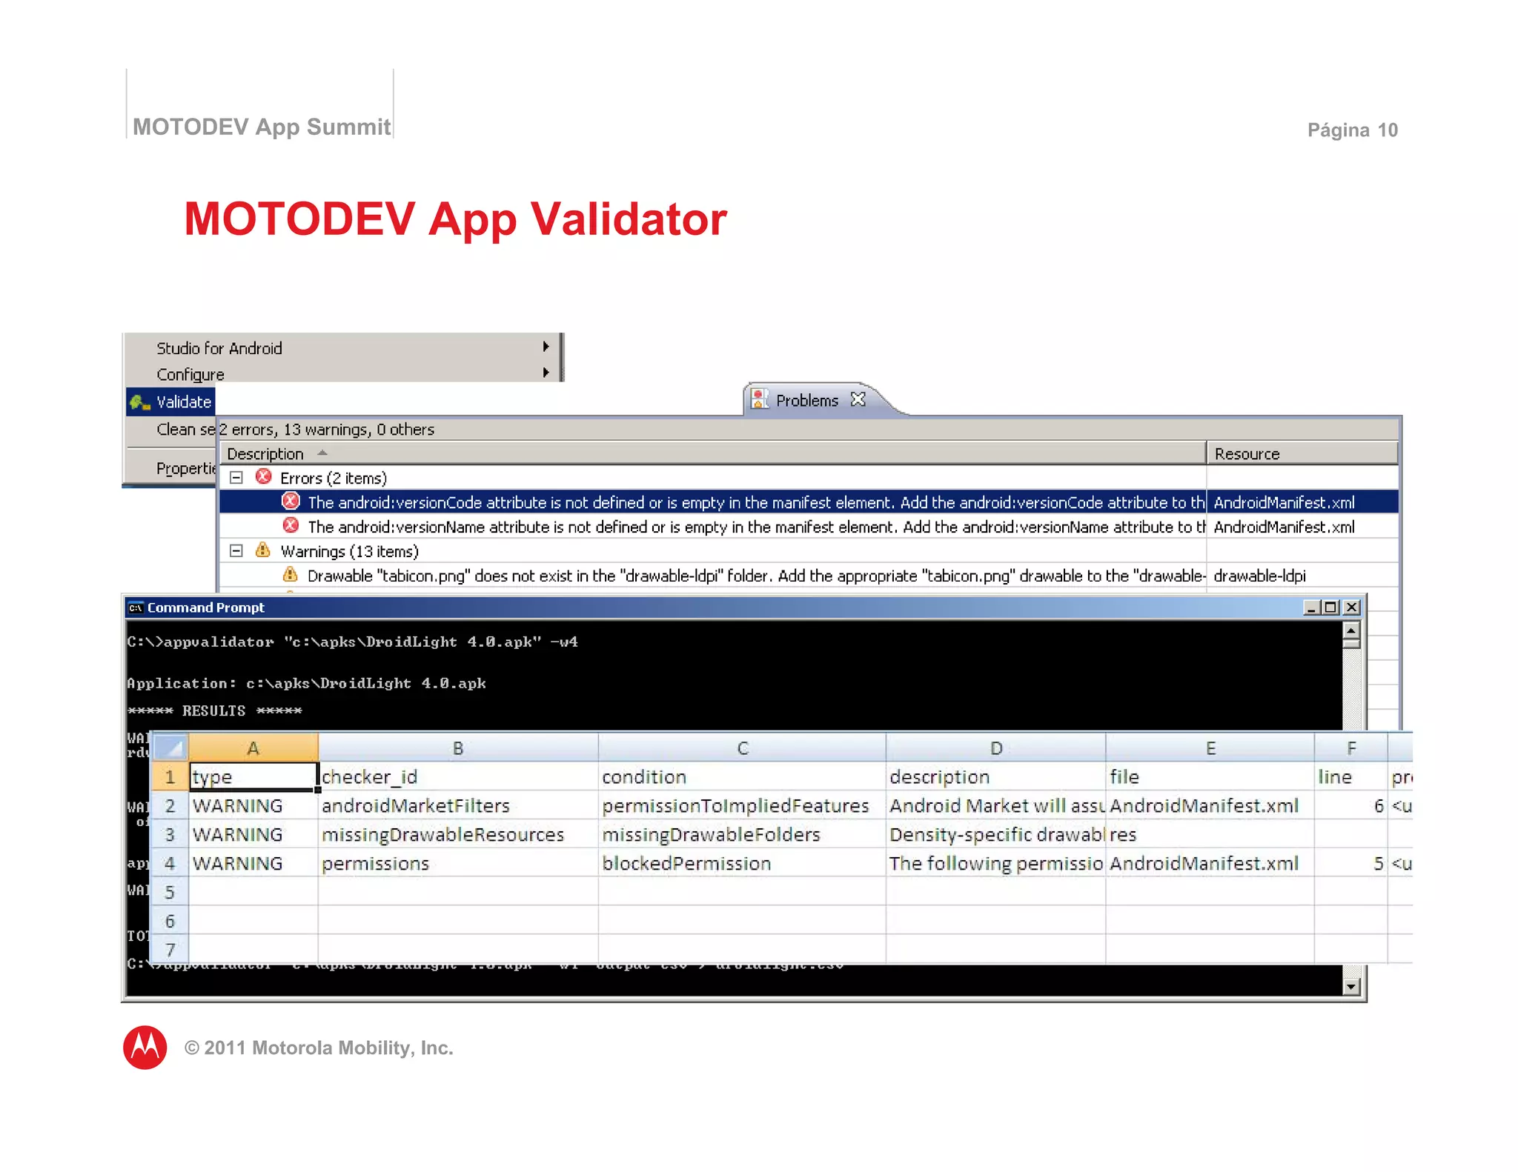Click the 'type' cell in A1
The height and width of the screenshot is (1172, 1518).
coord(253,776)
